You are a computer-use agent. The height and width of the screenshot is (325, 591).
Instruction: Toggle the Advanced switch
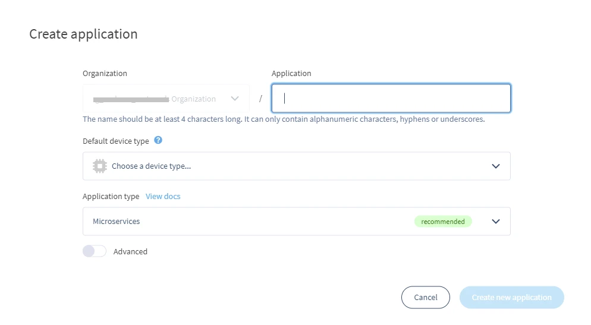(x=95, y=251)
